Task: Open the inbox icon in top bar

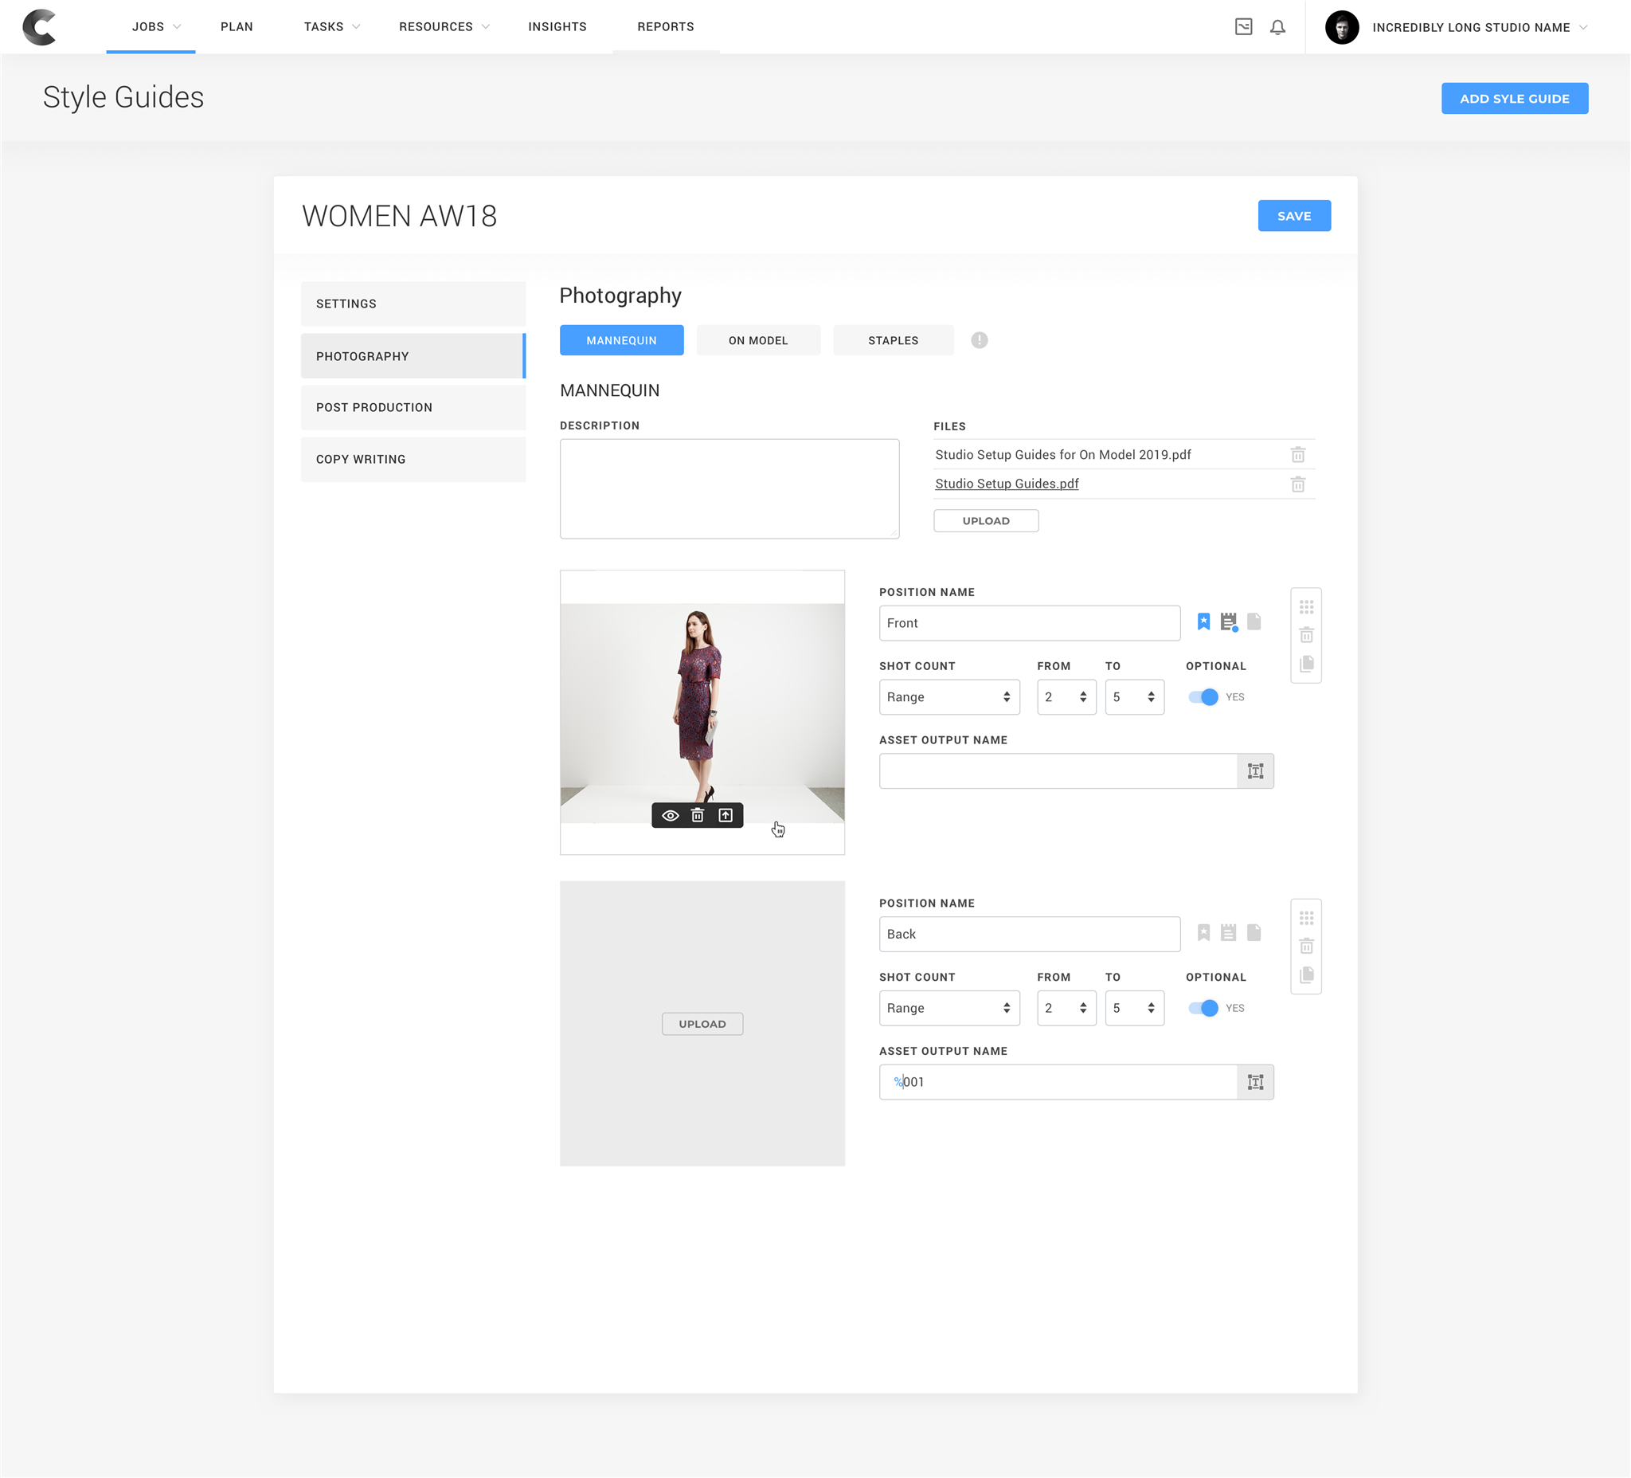Action: pyautogui.click(x=1243, y=28)
